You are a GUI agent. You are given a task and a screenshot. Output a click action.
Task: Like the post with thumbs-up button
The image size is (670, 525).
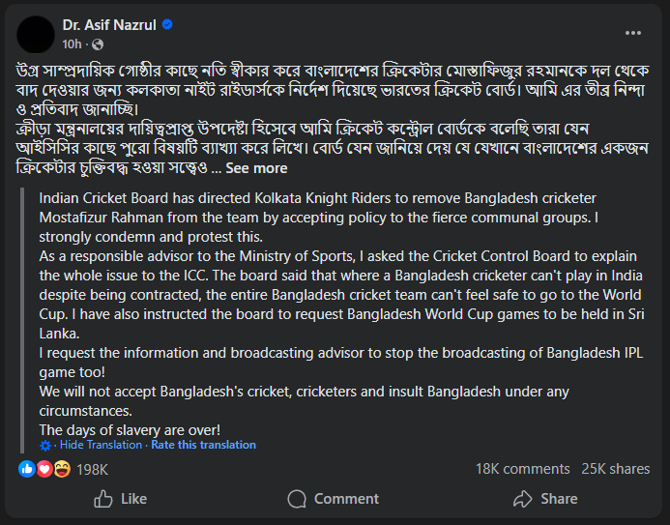point(119,499)
